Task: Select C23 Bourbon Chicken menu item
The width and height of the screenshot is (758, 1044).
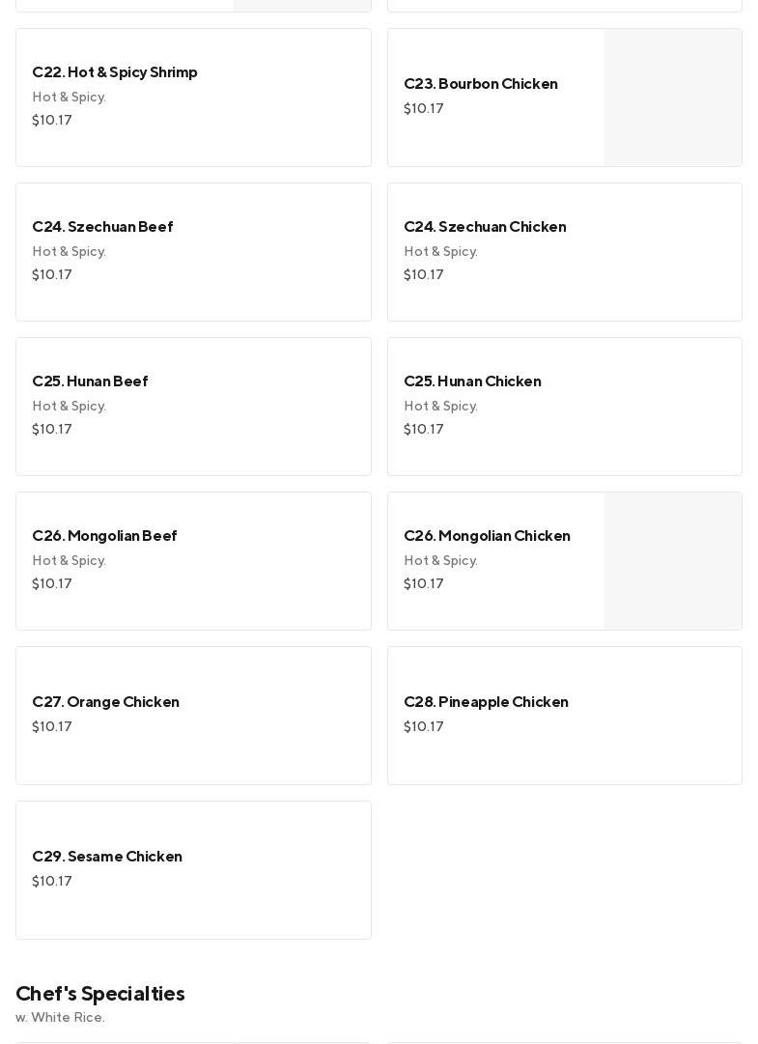Action: click(480, 84)
